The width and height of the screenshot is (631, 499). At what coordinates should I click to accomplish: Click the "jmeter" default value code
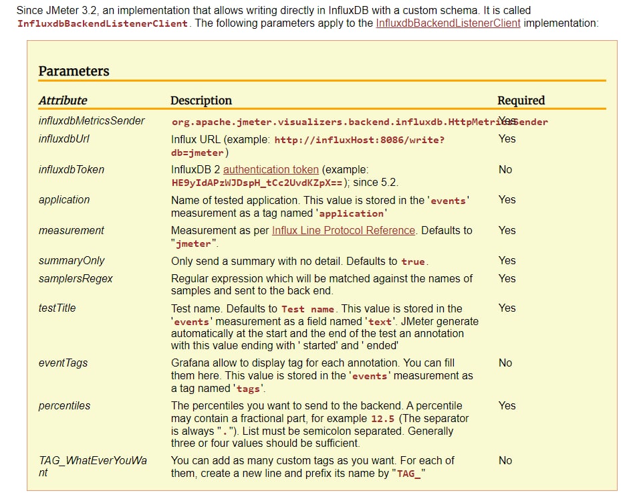pos(194,244)
